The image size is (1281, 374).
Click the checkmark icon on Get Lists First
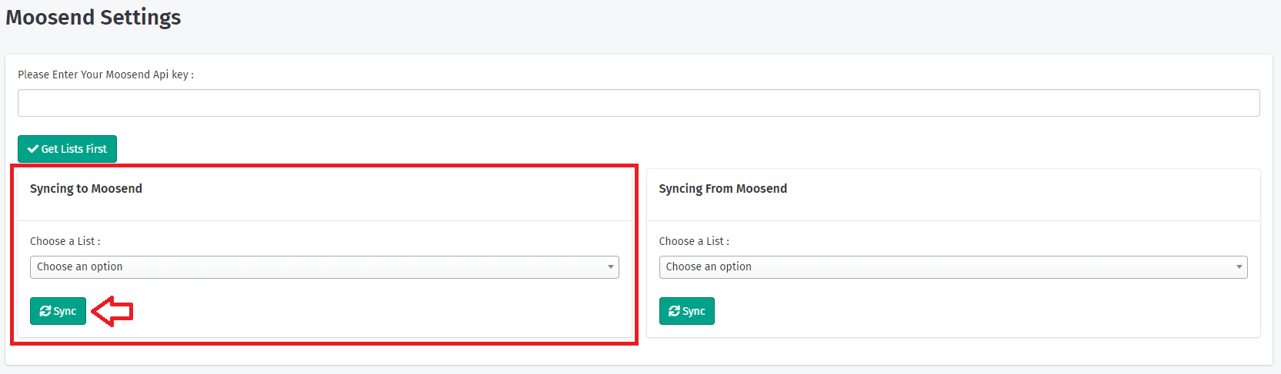[33, 149]
